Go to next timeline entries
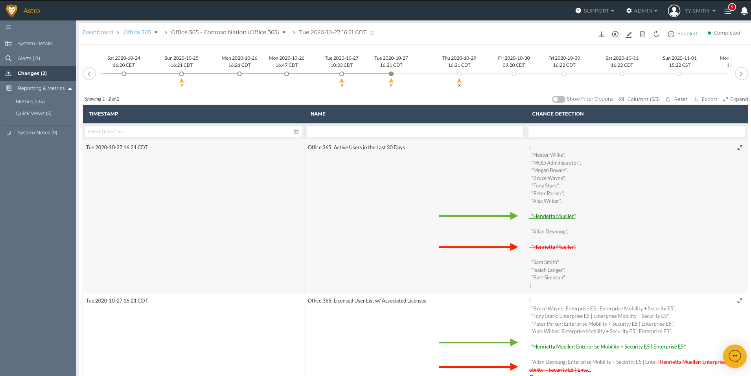Viewport: 751px width, 376px height. coord(741,73)
